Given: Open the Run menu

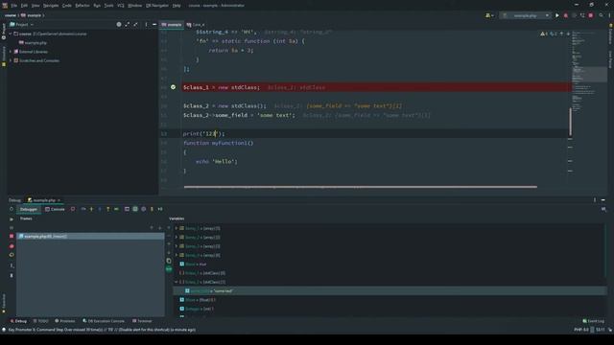Looking at the screenshot, I should pyautogui.click(x=97, y=6).
